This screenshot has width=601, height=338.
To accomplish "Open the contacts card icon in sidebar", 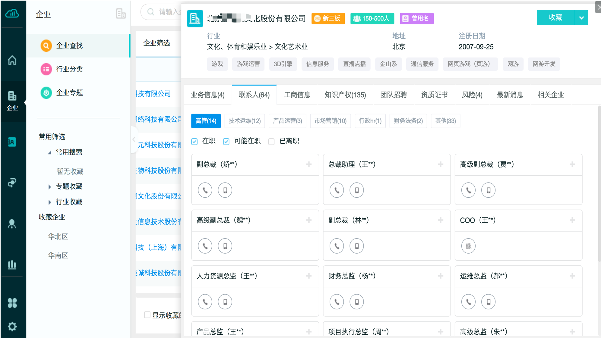I will [12, 142].
